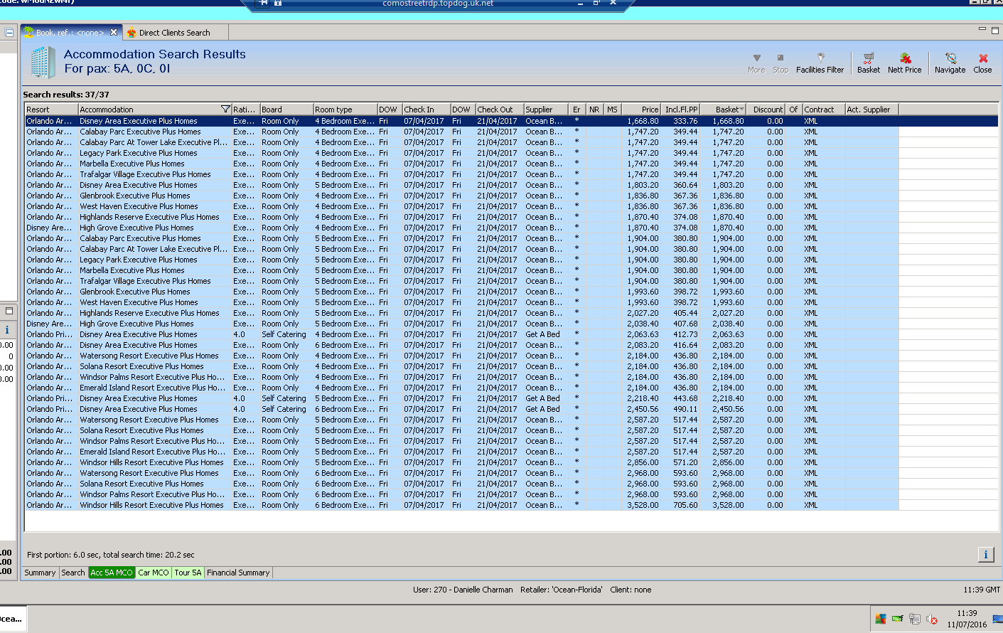Open the Navigate compass tool
Image resolution: width=1003 pixels, height=633 pixels.
[x=950, y=63]
